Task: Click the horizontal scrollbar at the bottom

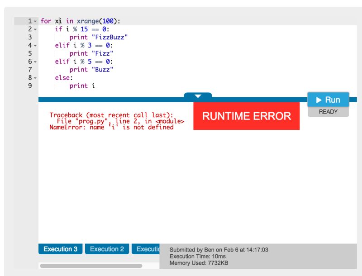Action: 90,266
